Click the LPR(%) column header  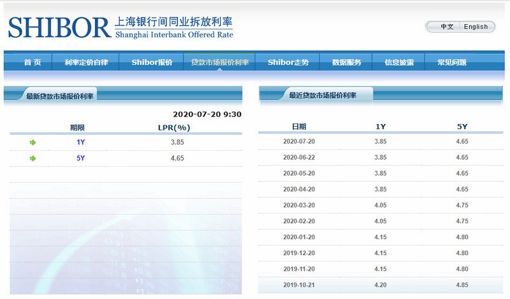[x=174, y=128]
